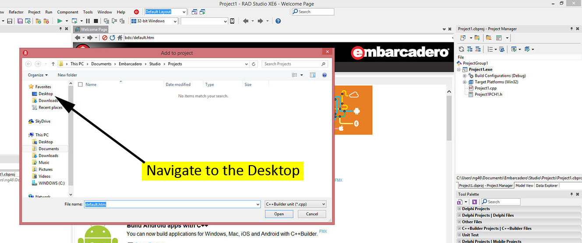Open the Project menu

coord(34,12)
